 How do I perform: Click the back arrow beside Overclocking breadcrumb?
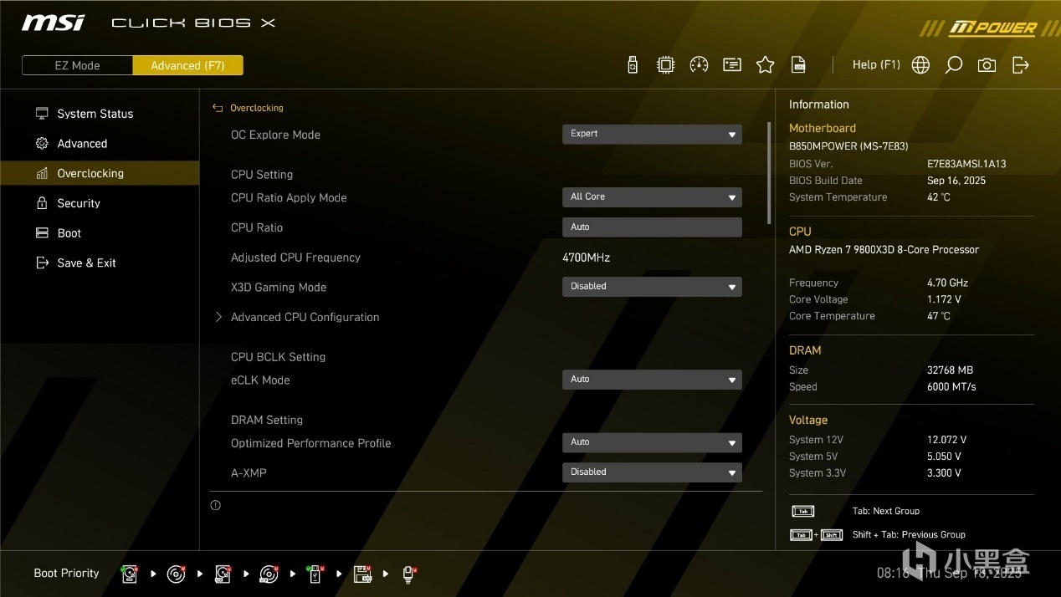pos(218,108)
